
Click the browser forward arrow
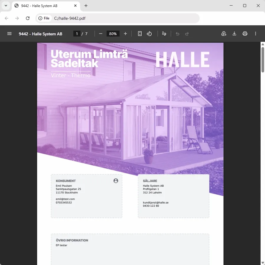(x=17, y=18)
